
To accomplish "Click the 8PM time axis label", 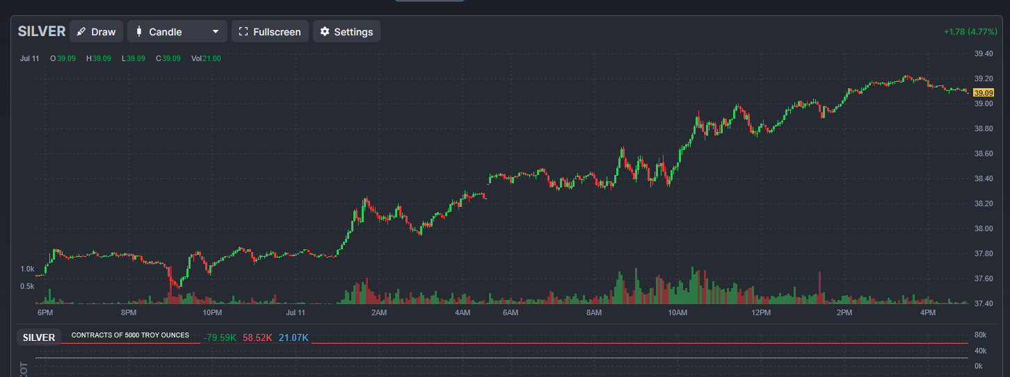I will click(x=129, y=314).
